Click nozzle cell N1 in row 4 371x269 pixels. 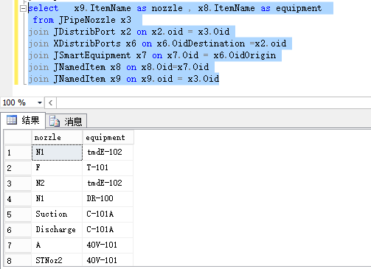[x=57, y=199]
